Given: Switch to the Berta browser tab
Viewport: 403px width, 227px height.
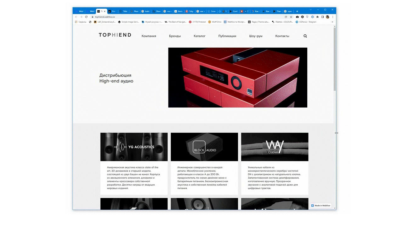Looking at the screenshot, I should click(x=179, y=11).
